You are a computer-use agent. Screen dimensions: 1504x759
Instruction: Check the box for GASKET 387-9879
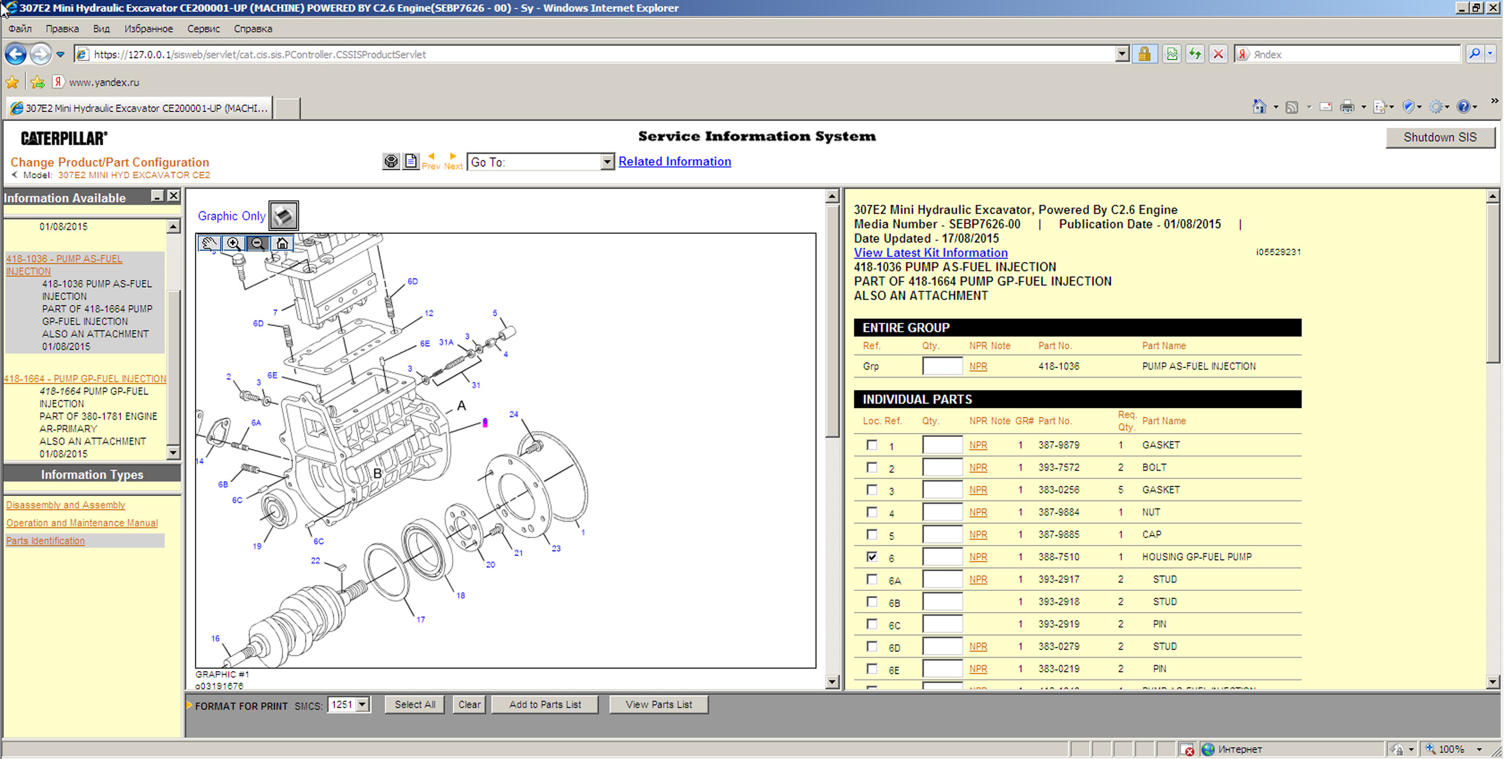(872, 445)
